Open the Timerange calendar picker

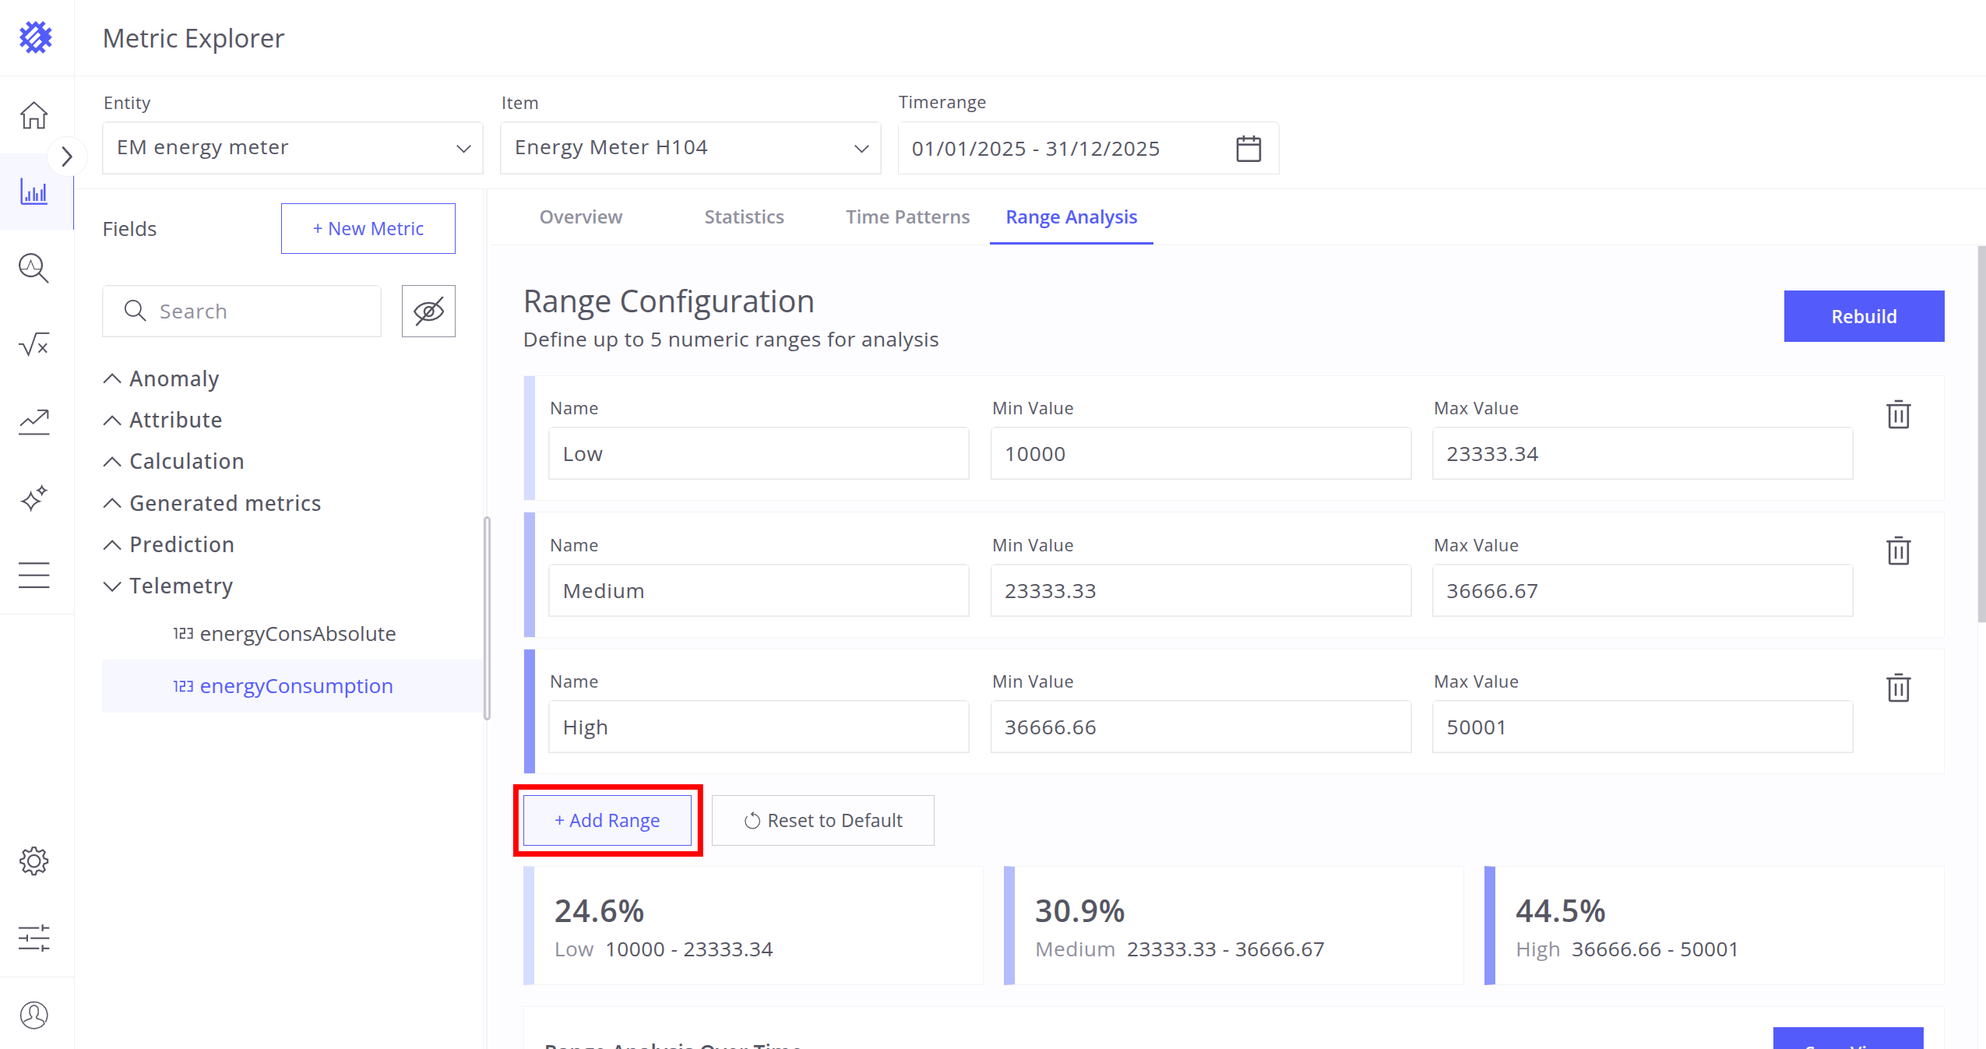click(1248, 149)
